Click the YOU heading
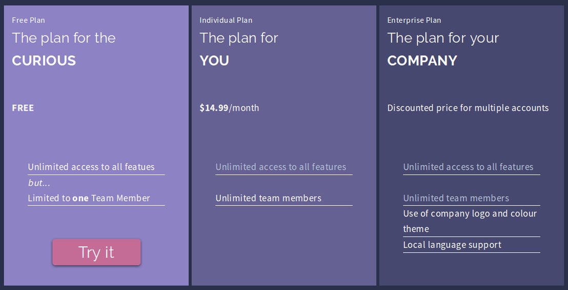This screenshot has height=290, width=568. point(214,61)
